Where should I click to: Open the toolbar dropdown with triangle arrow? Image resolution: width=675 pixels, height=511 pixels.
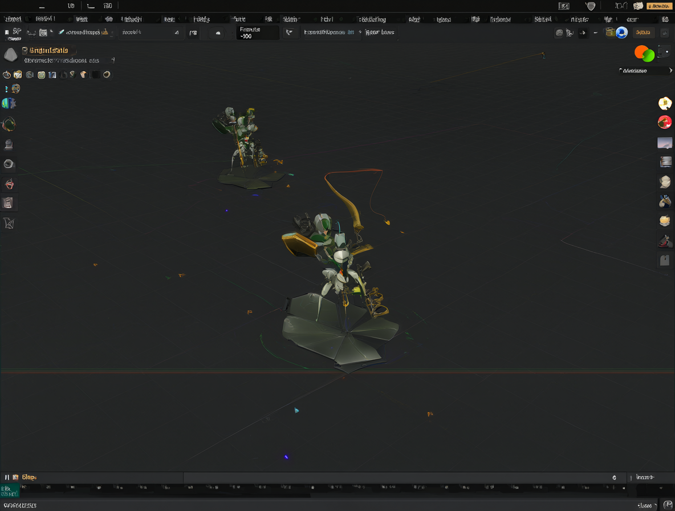click(151, 33)
